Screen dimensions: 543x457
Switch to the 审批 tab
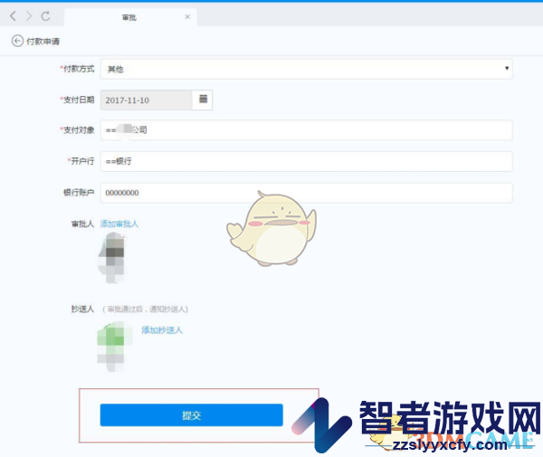pyautogui.click(x=130, y=17)
